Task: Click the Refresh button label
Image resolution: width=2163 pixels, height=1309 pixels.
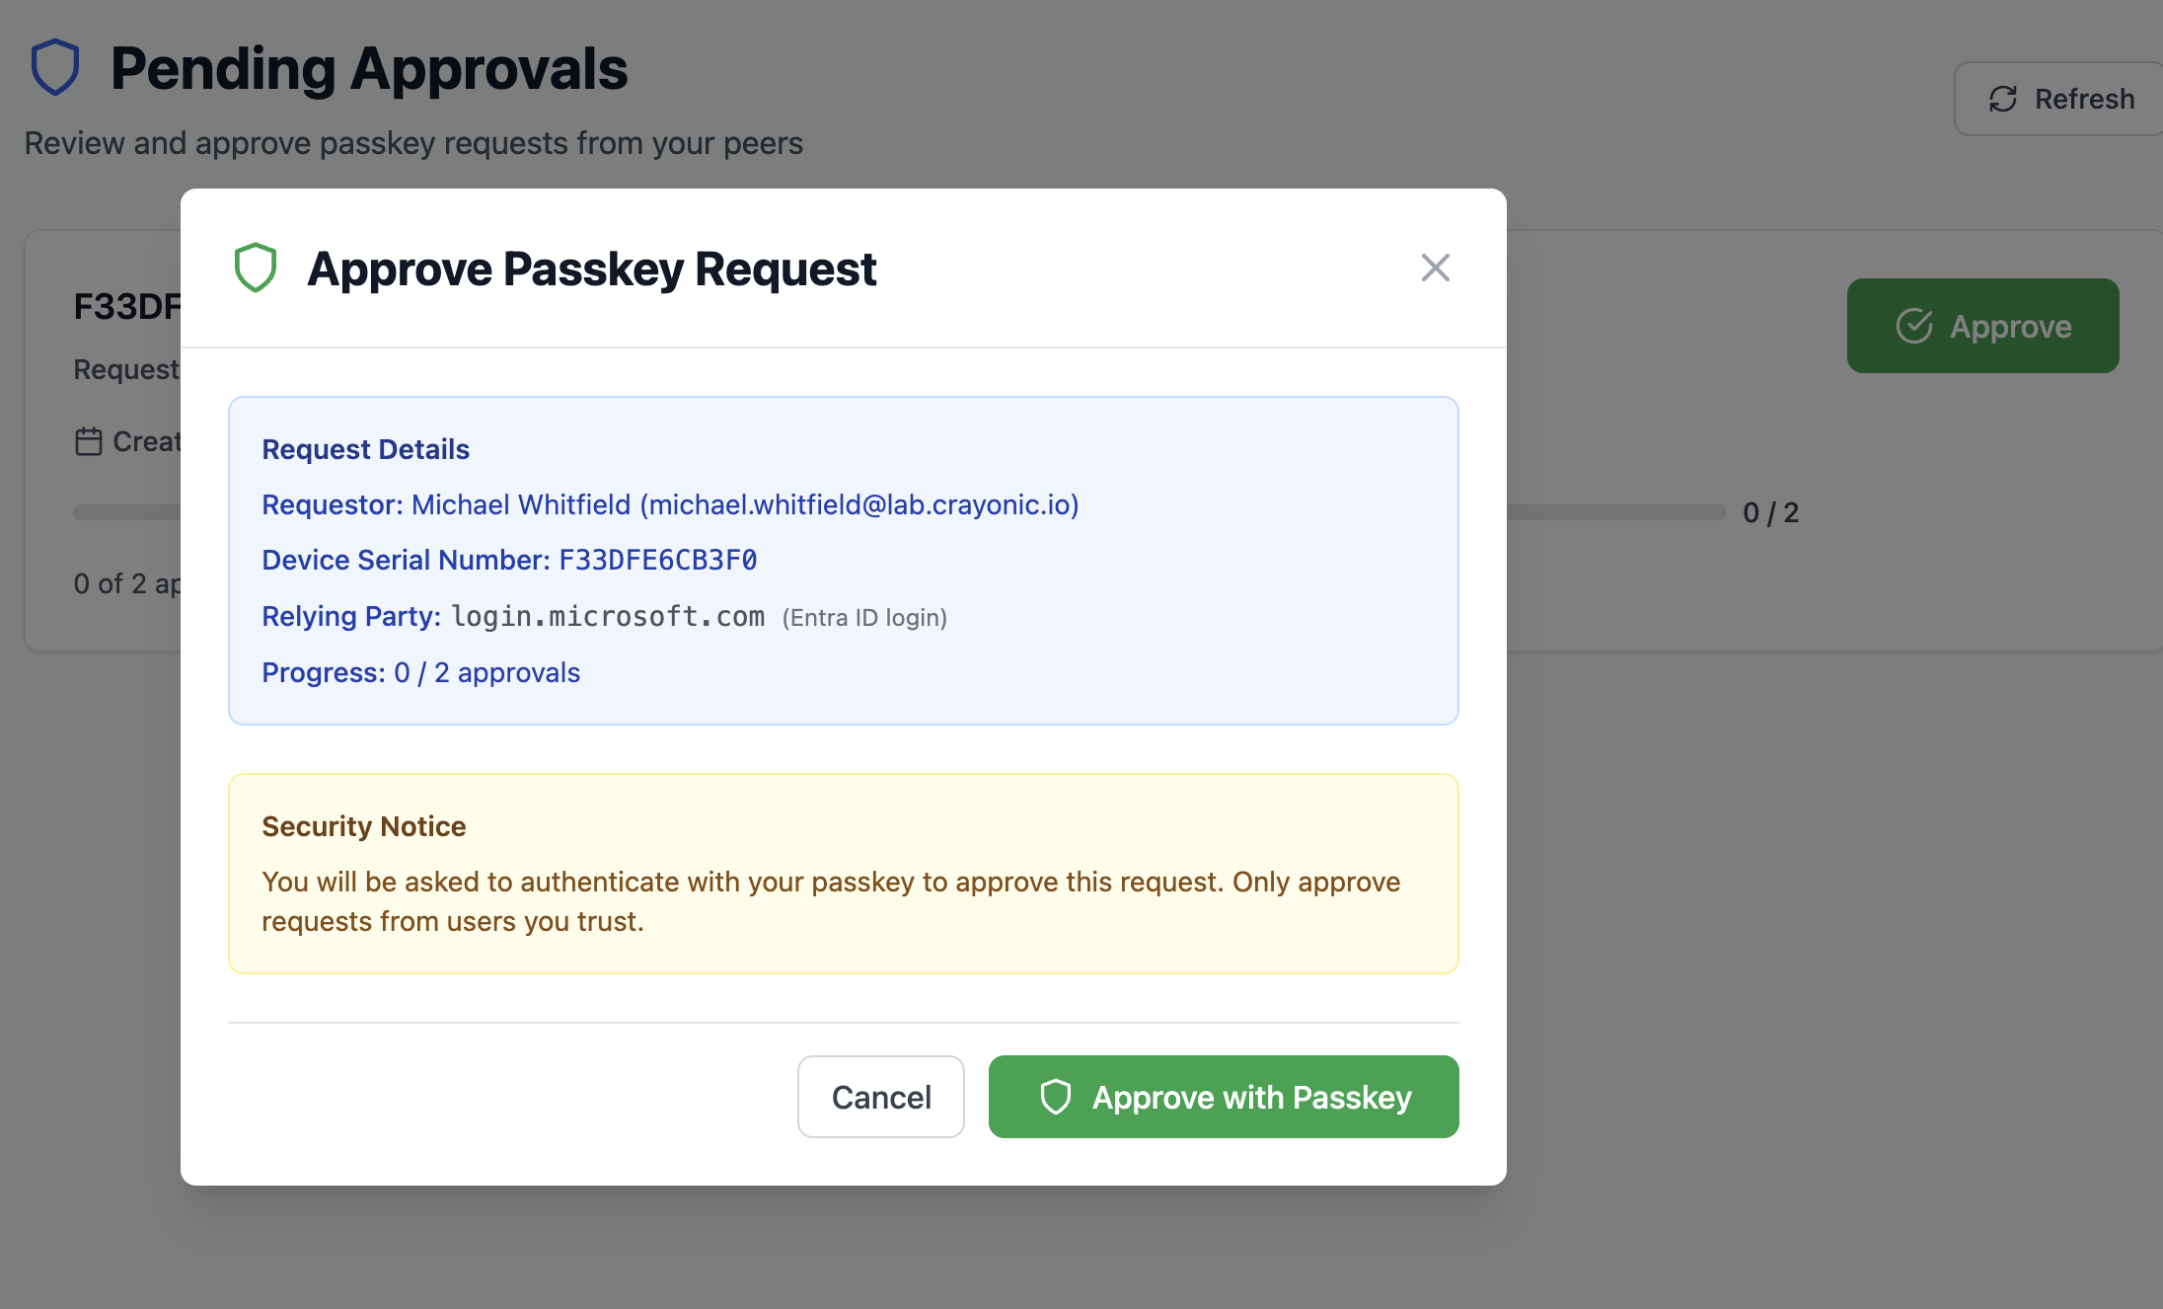Action: [2084, 99]
